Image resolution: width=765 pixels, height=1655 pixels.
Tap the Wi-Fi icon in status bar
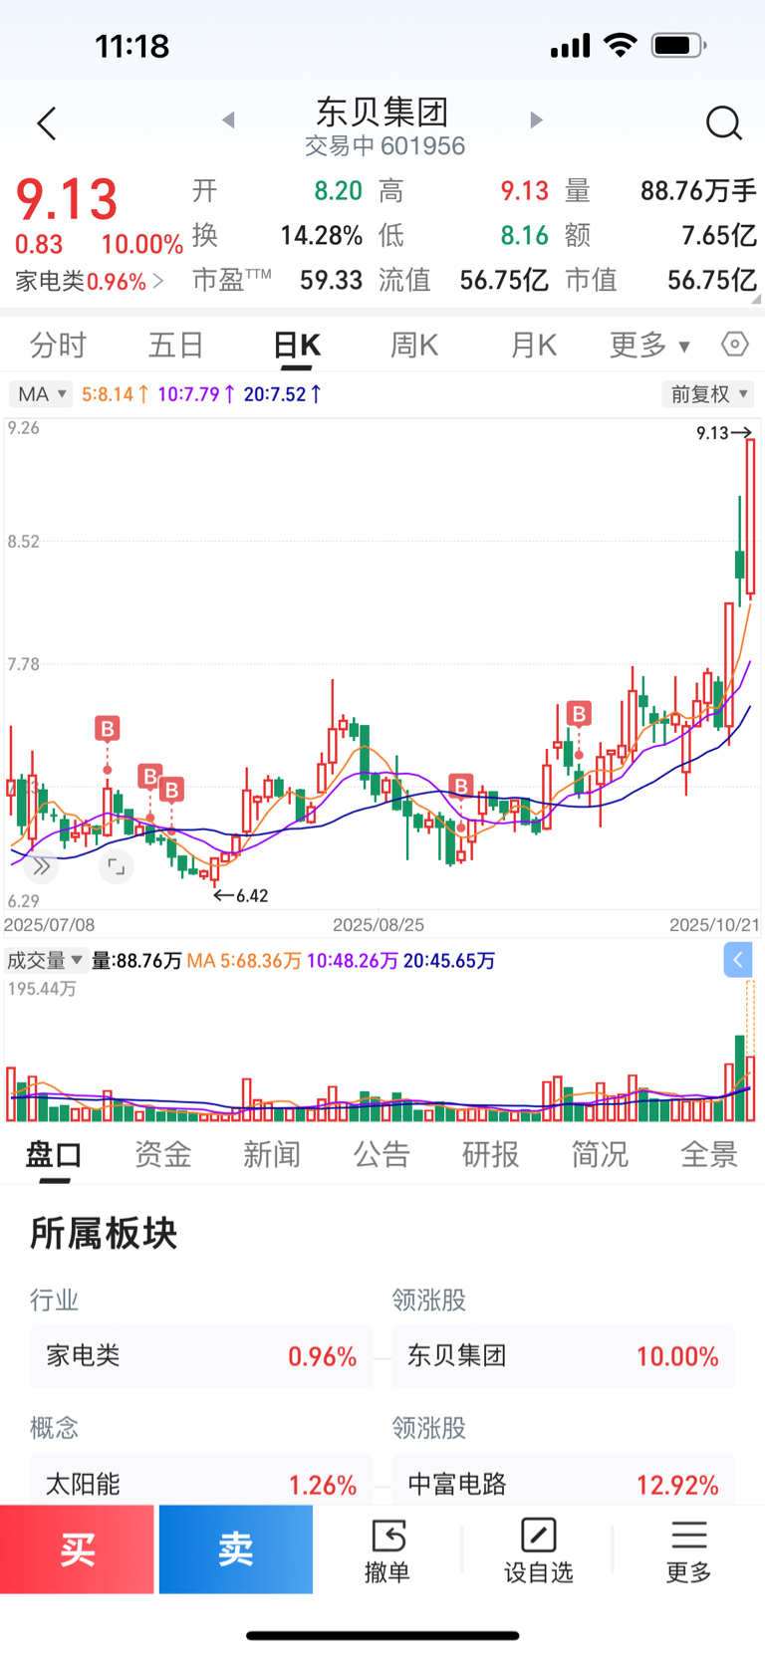point(621,45)
